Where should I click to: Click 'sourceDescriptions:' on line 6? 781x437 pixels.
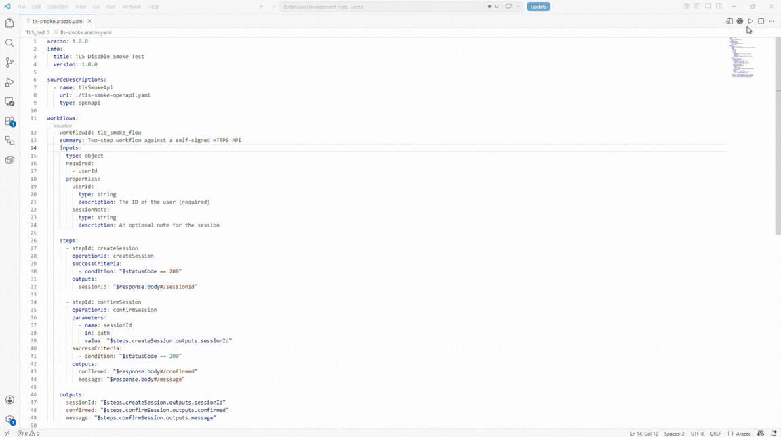click(x=77, y=80)
